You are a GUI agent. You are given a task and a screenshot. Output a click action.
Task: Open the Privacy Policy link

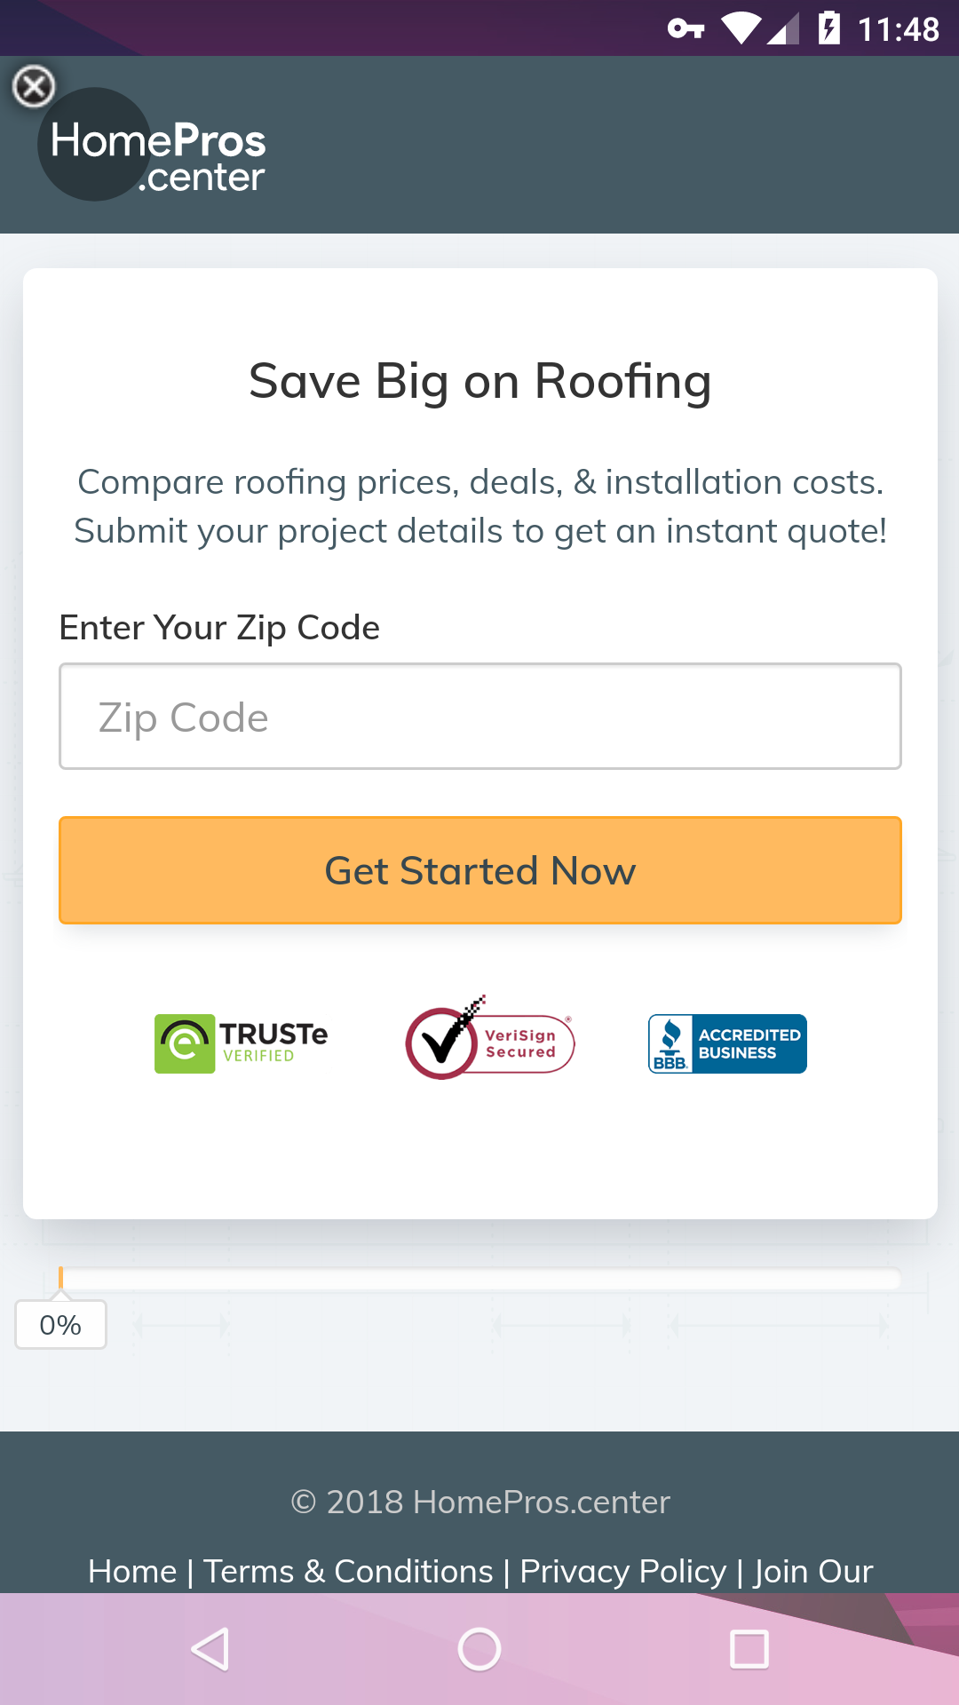(x=623, y=1571)
